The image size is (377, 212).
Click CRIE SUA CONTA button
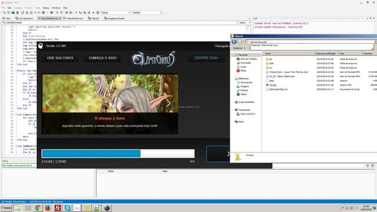60,58
